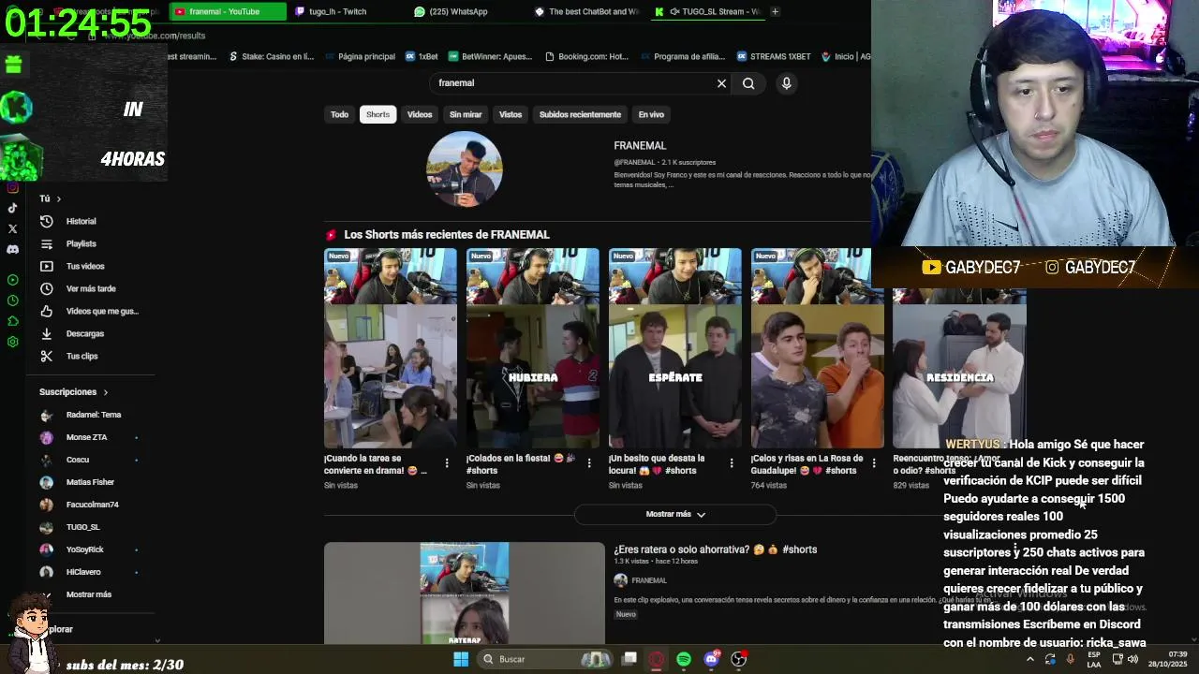Switch to the tugo_lh - Twitch tab
Image resolution: width=1199 pixels, height=674 pixels.
coord(346,11)
